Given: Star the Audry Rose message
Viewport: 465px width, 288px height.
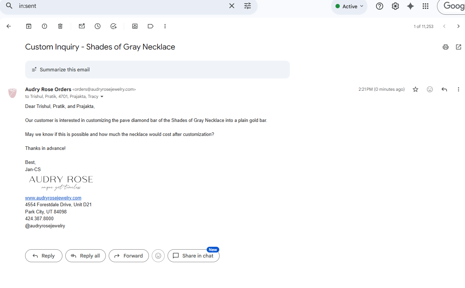Looking at the screenshot, I should point(415,89).
